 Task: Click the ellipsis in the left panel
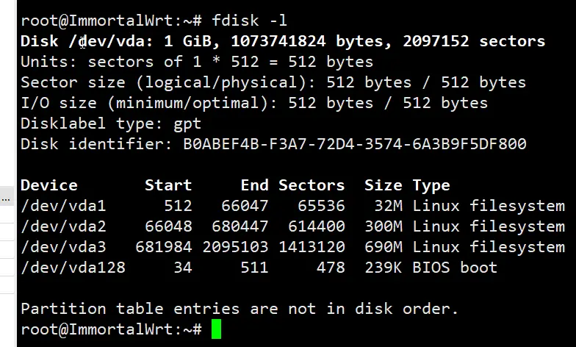click(5, 198)
